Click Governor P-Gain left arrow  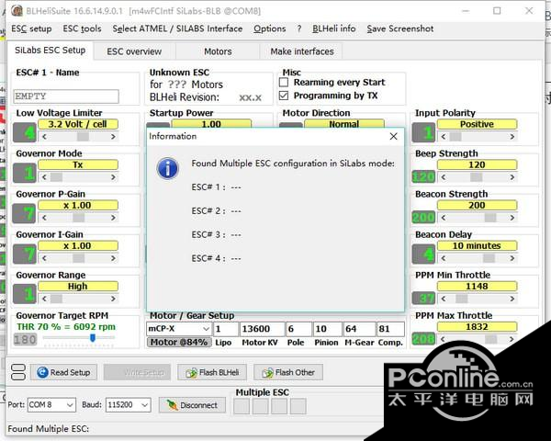[x=44, y=218]
